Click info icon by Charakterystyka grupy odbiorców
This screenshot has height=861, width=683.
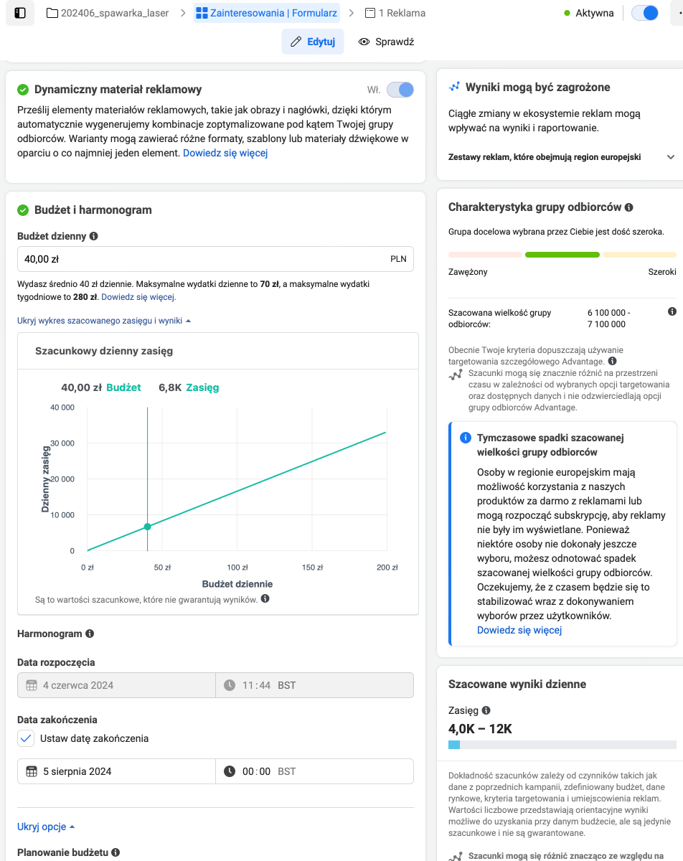point(629,207)
